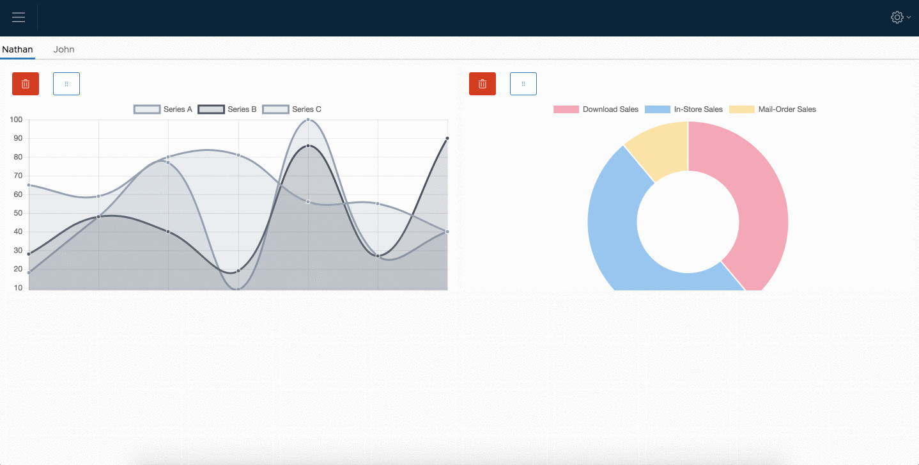
Task: Toggle Mail-Order Sales legend entry
Action: coord(773,109)
